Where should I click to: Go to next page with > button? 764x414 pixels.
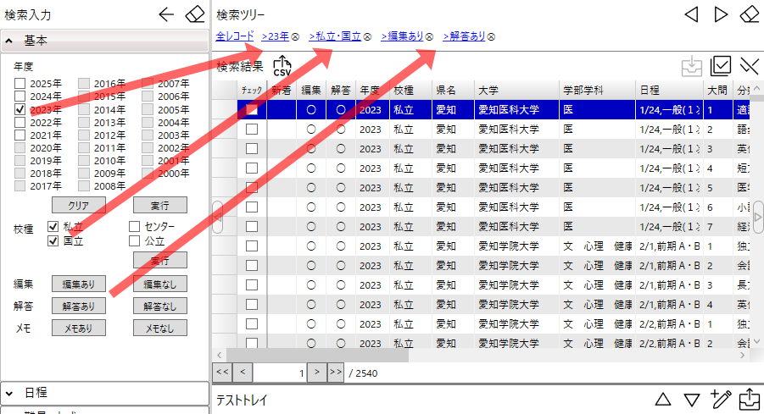click(x=317, y=373)
